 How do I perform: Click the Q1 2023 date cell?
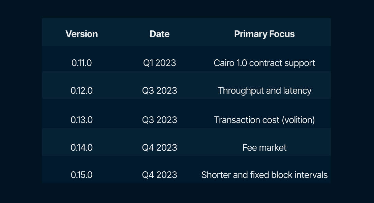[x=159, y=63]
